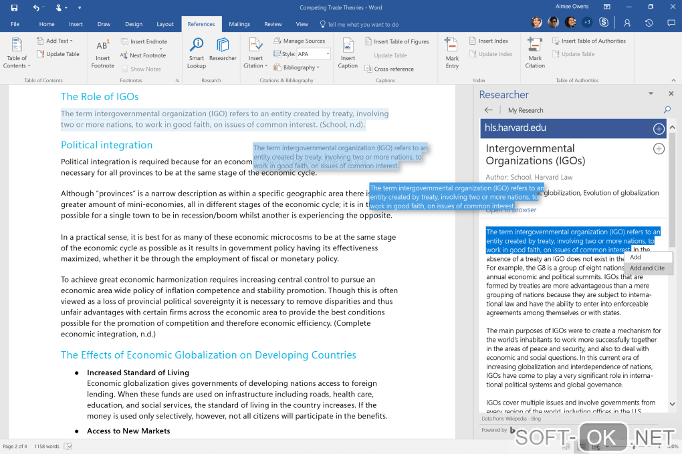Image resolution: width=682 pixels, height=454 pixels.
Task: Choose Add and Cite from popup menu
Action: pos(648,268)
